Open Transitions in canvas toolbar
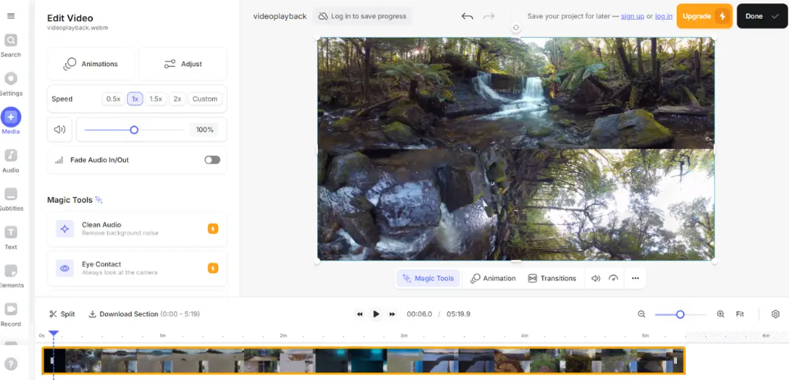Viewport: 789px width, 381px height. pos(552,278)
